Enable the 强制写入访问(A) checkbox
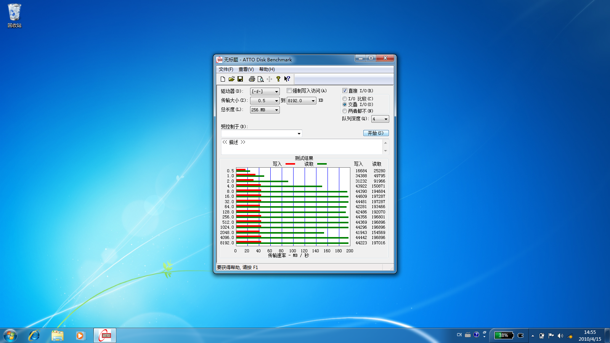The width and height of the screenshot is (610, 343). pos(289,91)
